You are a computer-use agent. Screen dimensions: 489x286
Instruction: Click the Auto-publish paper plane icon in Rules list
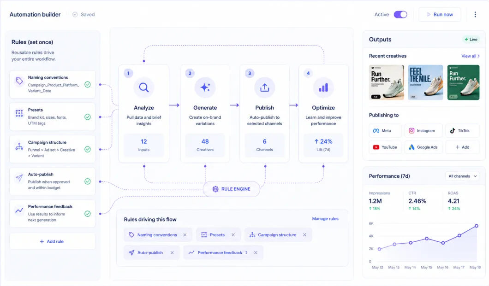[19, 178]
